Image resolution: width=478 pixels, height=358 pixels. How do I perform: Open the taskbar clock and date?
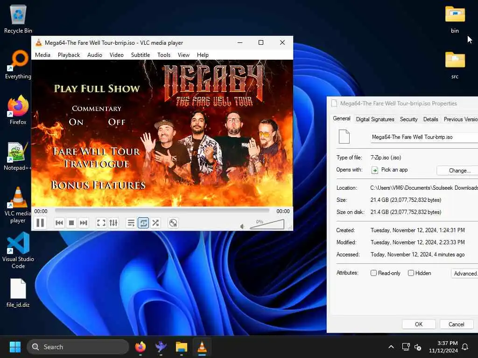tap(443, 347)
